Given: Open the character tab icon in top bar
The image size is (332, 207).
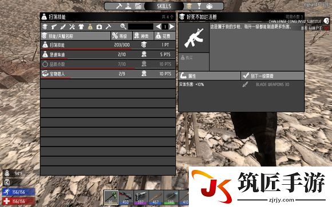Looking at the screenshot, I should tap(128, 6).
